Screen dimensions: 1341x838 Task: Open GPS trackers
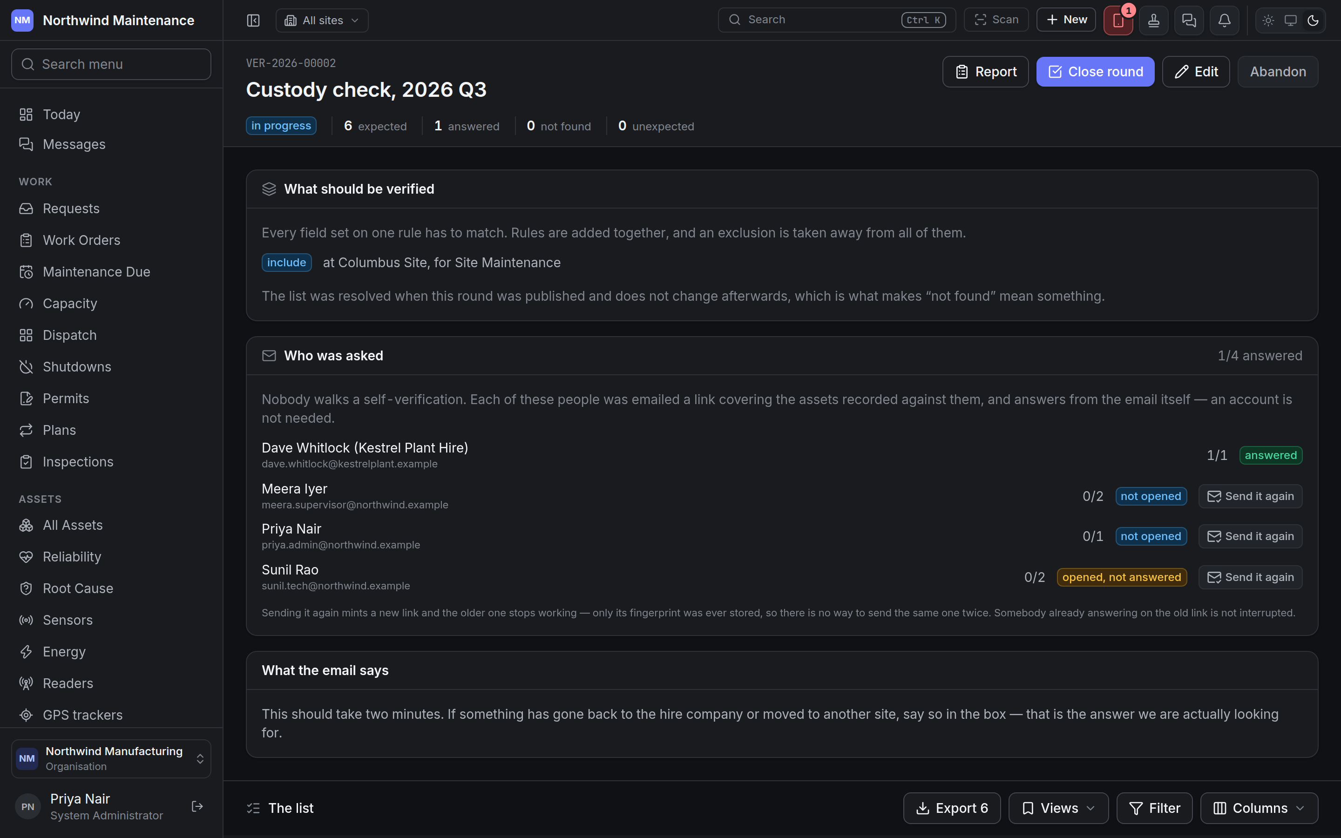tap(111, 715)
